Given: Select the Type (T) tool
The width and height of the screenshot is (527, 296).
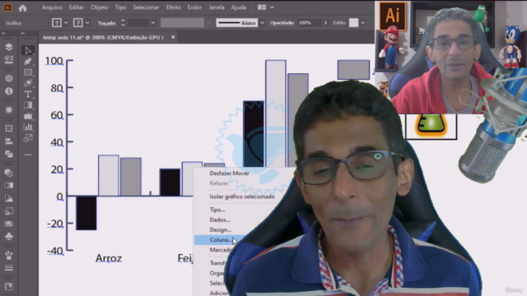Looking at the screenshot, I should pos(28,94).
